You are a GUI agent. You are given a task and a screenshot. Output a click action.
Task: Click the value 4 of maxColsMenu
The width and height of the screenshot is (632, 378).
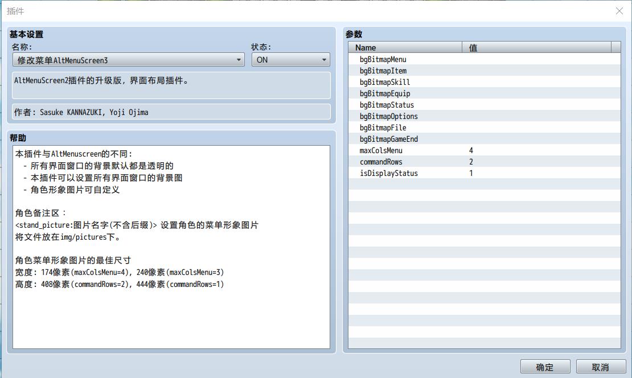(471, 150)
